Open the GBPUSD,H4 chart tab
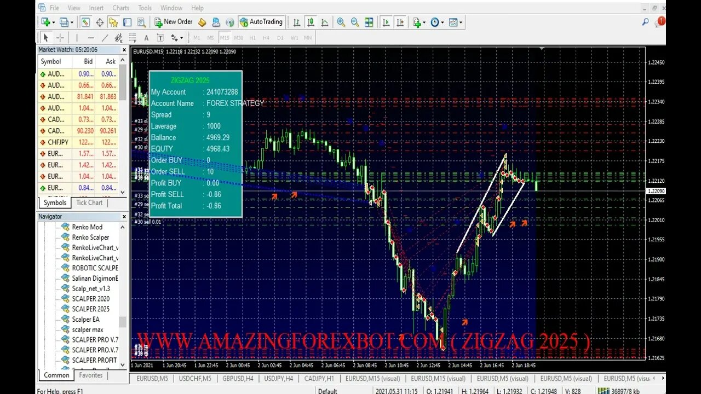The width and height of the screenshot is (701, 394). click(x=238, y=378)
